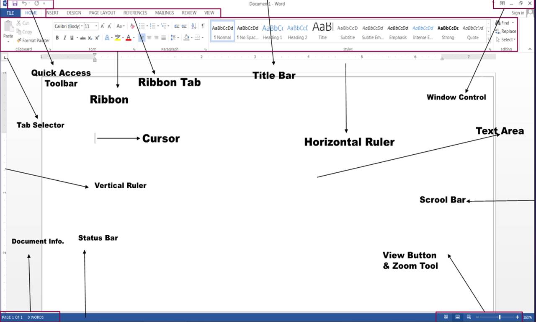Toggle Italic formatting
This screenshot has width=536, height=322.
[64, 37]
